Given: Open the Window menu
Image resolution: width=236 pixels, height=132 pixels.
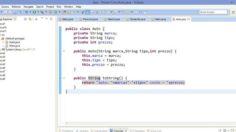Looking at the screenshot, I should (69, 7).
